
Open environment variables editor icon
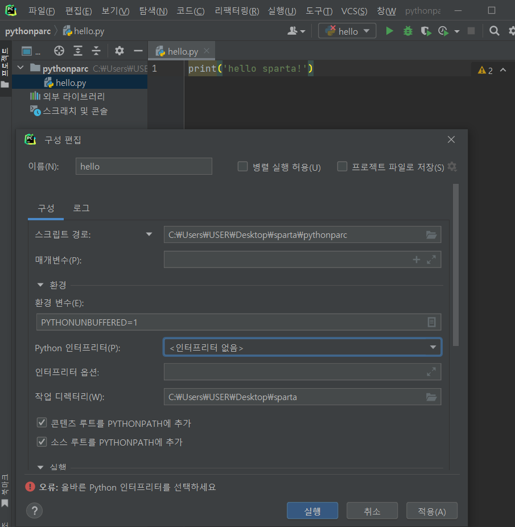431,322
